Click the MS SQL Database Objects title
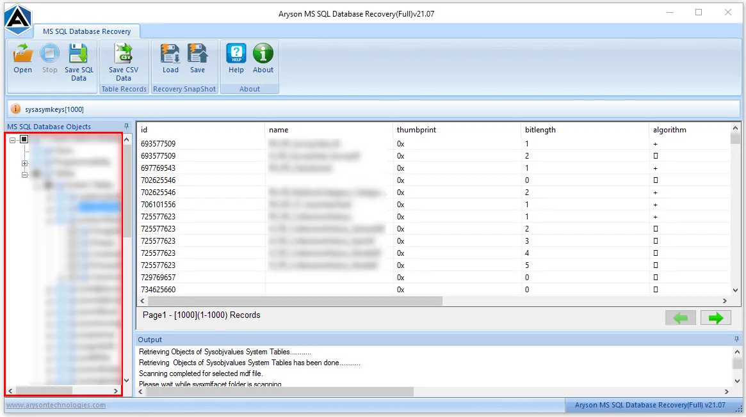Viewport: 746px width, 417px height. click(x=49, y=127)
